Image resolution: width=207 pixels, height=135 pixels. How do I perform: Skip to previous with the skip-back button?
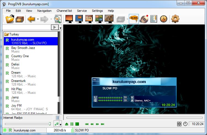(87, 124)
